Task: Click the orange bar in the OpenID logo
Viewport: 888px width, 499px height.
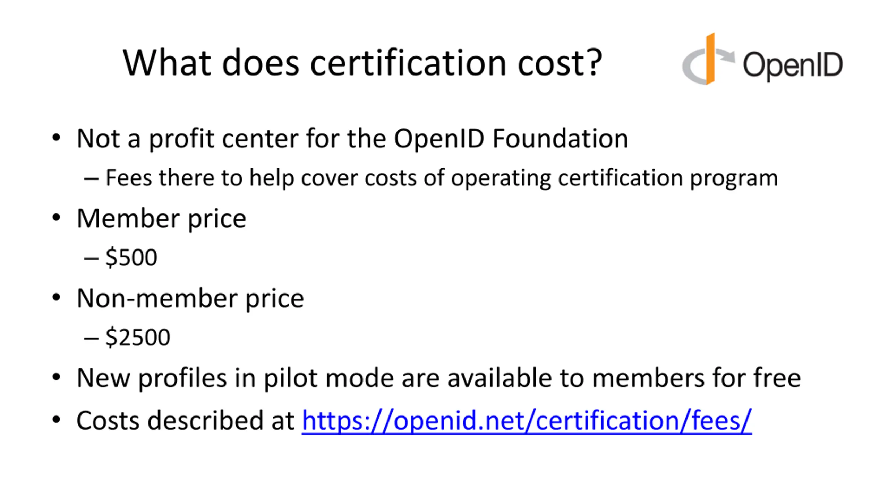Action: click(710, 59)
